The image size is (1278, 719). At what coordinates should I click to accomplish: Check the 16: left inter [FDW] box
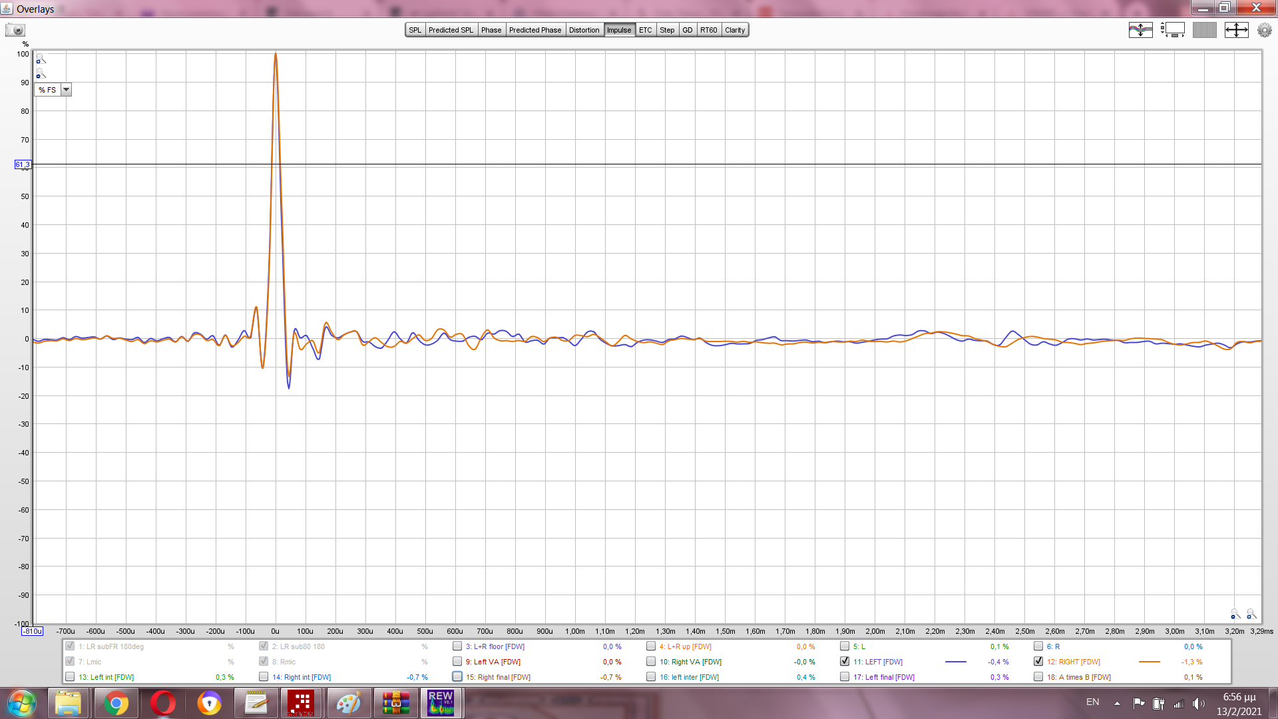click(x=651, y=677)
